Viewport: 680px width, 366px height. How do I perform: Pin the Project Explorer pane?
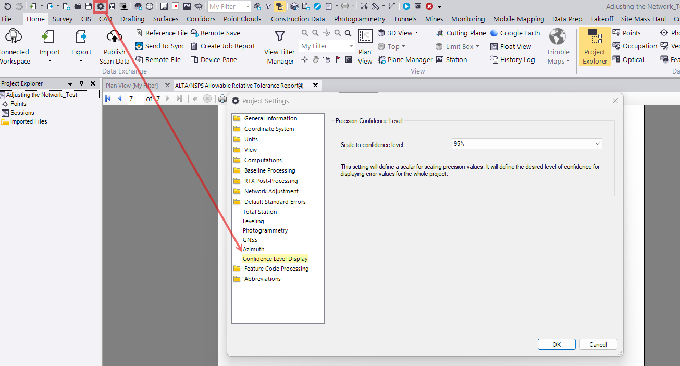(x=81, y=84)
